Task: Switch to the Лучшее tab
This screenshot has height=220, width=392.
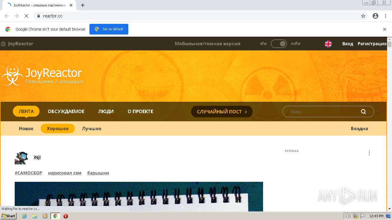Action: point(92,129)
